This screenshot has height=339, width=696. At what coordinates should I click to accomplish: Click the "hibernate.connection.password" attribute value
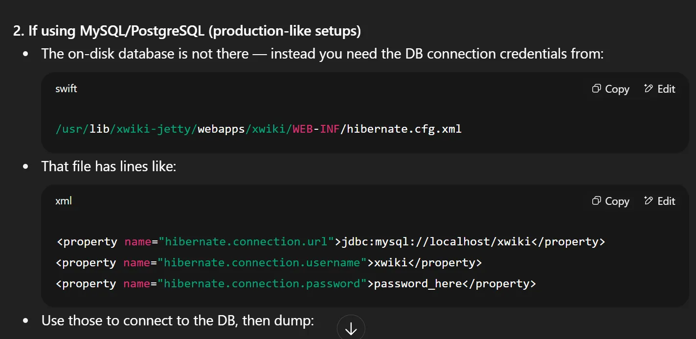click(262, 283)
